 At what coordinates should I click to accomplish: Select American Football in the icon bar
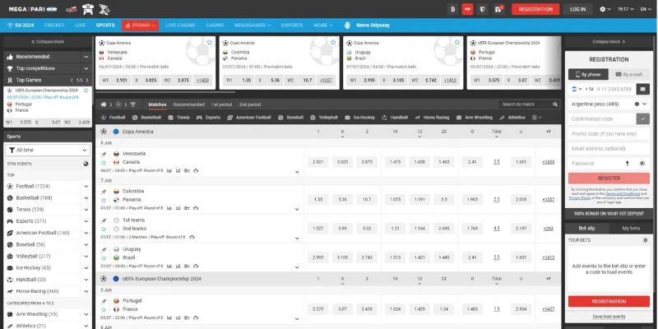pos(249,118)
